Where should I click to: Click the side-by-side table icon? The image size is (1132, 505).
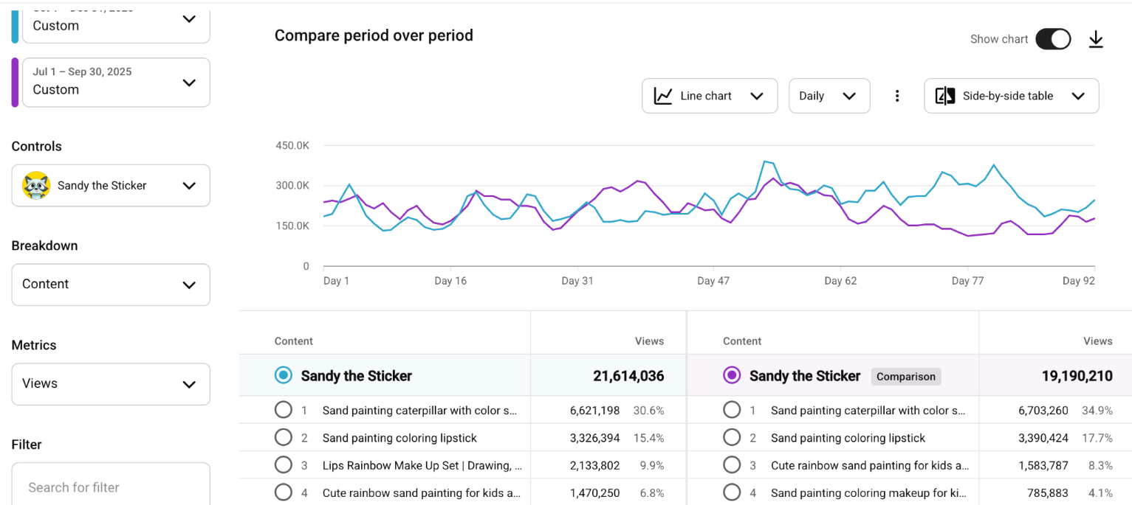tap(945, 96)
